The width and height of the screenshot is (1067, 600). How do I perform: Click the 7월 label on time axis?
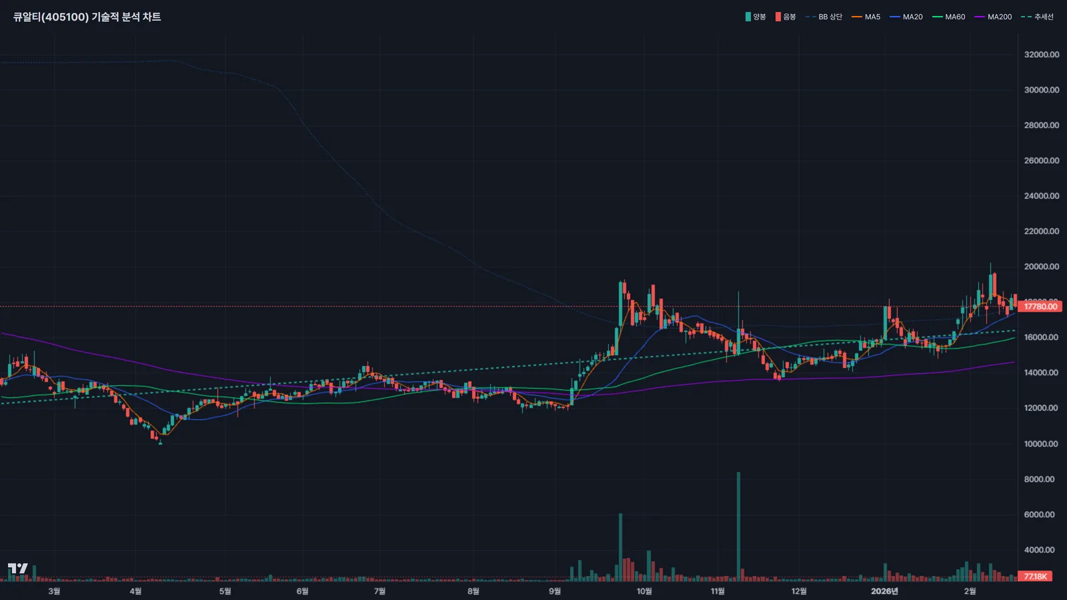pos(379,591)
